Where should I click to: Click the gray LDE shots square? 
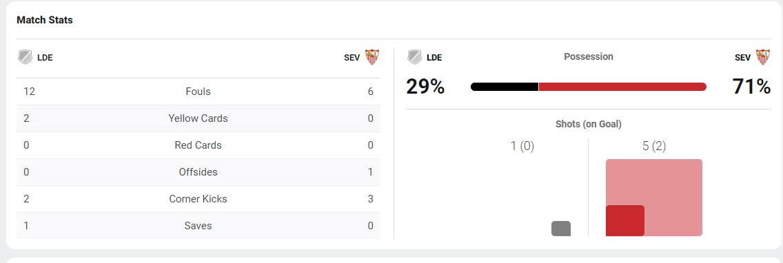click(561, 229)
